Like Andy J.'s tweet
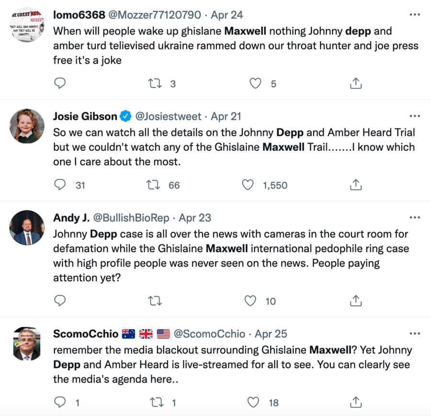431x416 pixels. click(250, 301)
